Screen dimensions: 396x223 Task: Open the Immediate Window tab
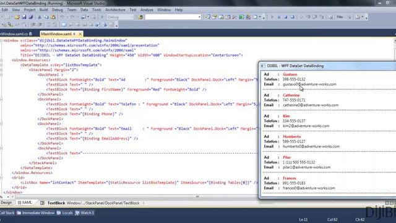click(x=36, y=213)
